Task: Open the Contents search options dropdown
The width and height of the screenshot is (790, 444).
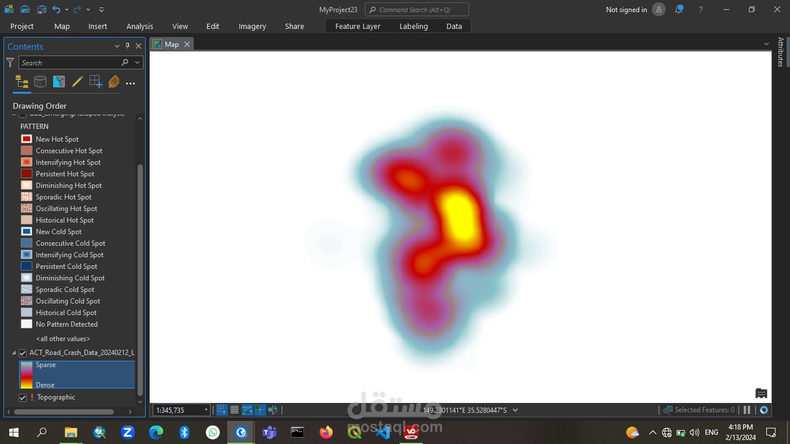Action: pos(138,62)
